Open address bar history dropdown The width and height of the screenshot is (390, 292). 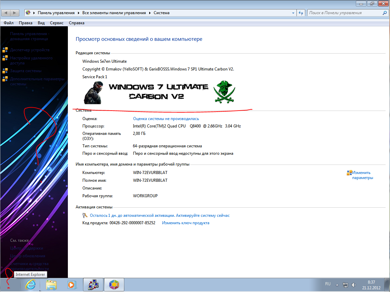coord(293,13)
